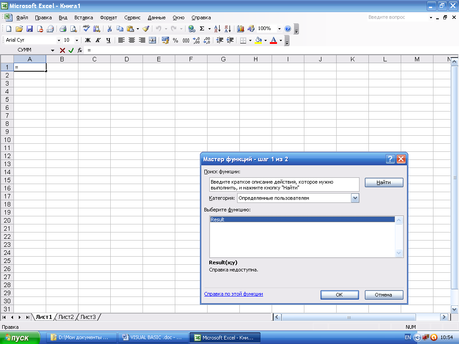Switch to the Лист2 sheet tab
This screenshot has width=459, height=344.
(66, 317)
